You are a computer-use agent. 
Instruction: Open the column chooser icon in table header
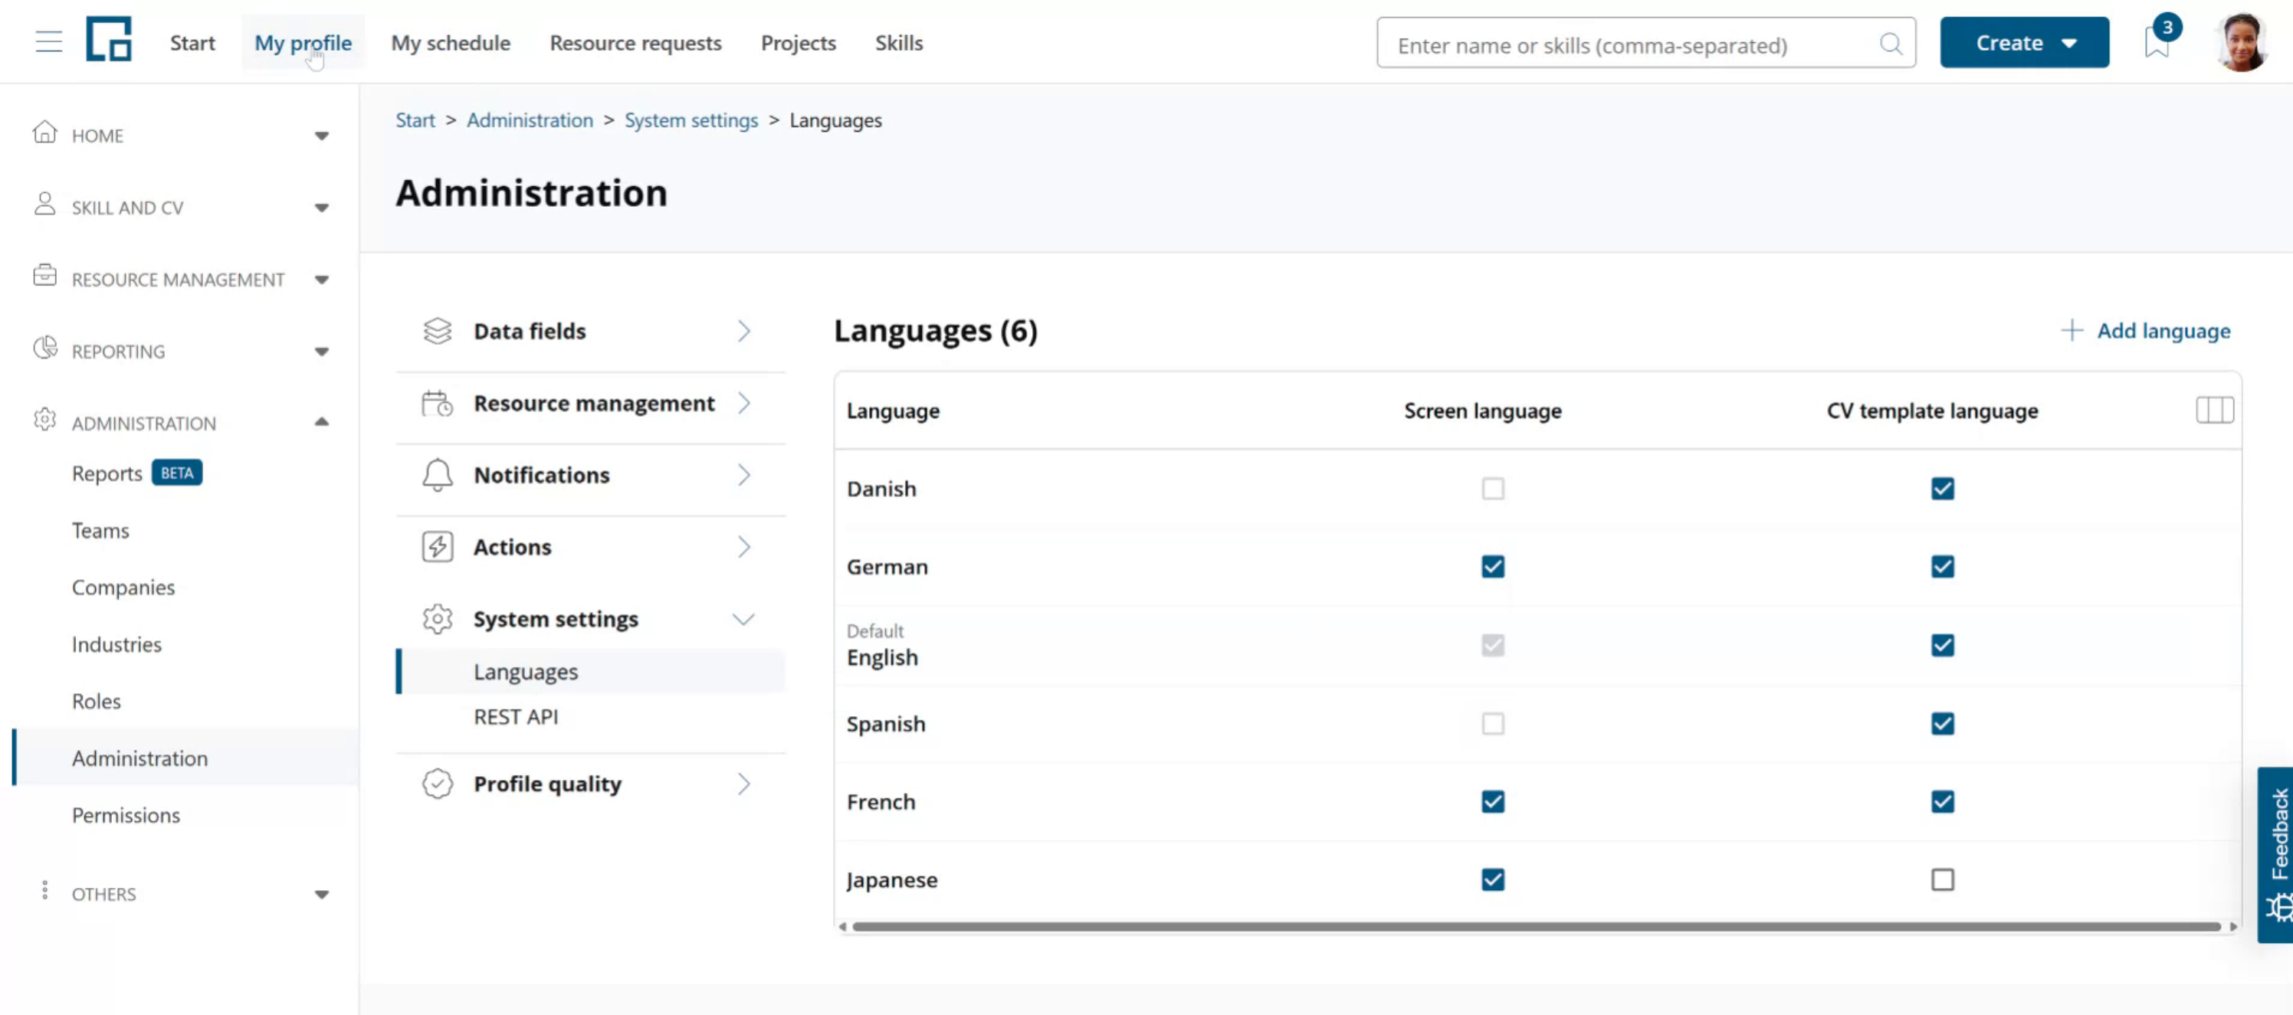[x=2214, y=410]
